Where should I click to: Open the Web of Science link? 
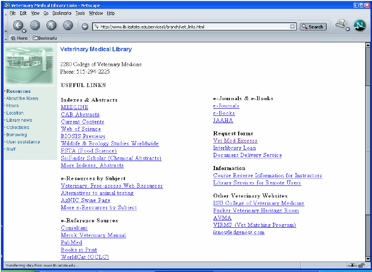point(81,129)
